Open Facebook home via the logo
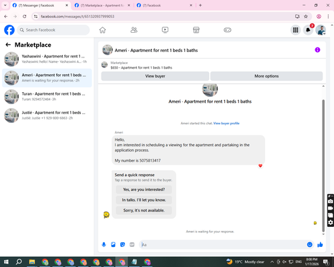This screenshot has height=267, width=334. [9, 30]
